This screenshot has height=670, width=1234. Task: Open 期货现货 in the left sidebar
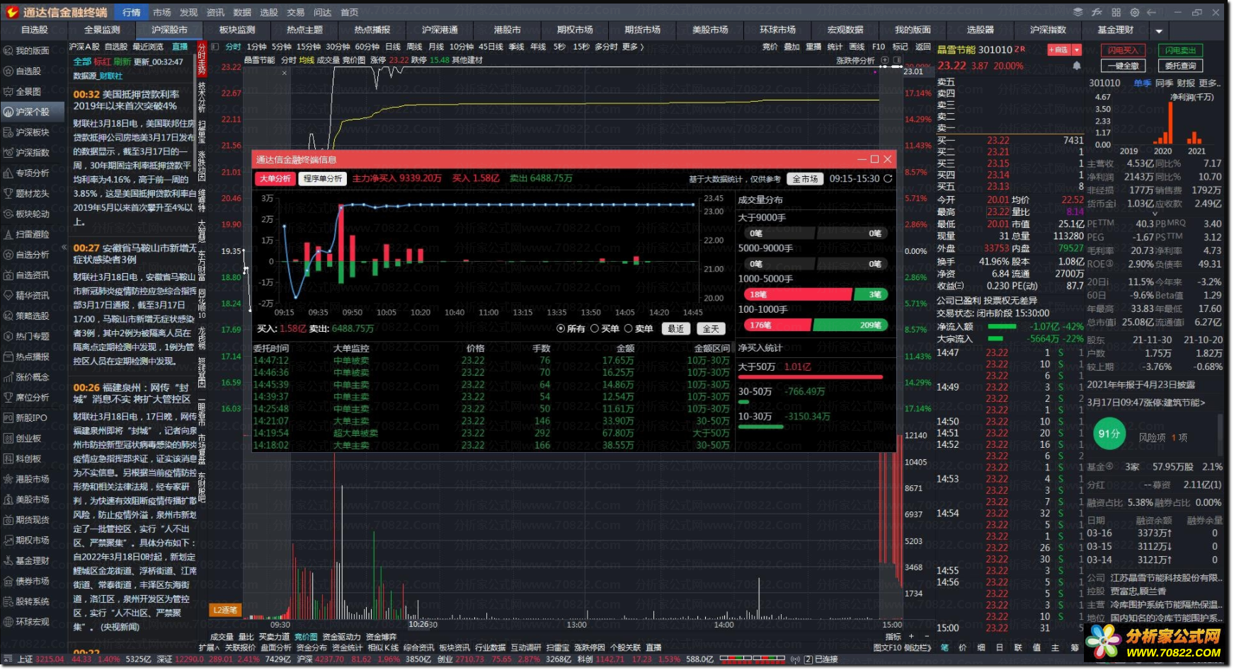tap(31, 519)
